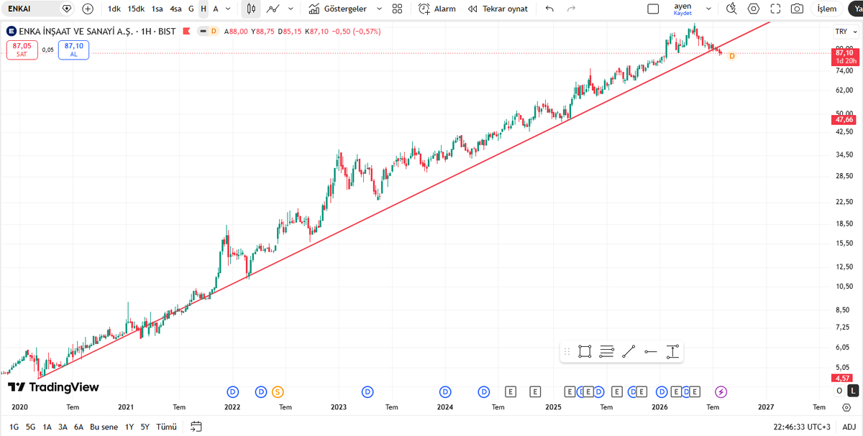Select the horizontal ray tool in floating toolbar

(651, 351)
